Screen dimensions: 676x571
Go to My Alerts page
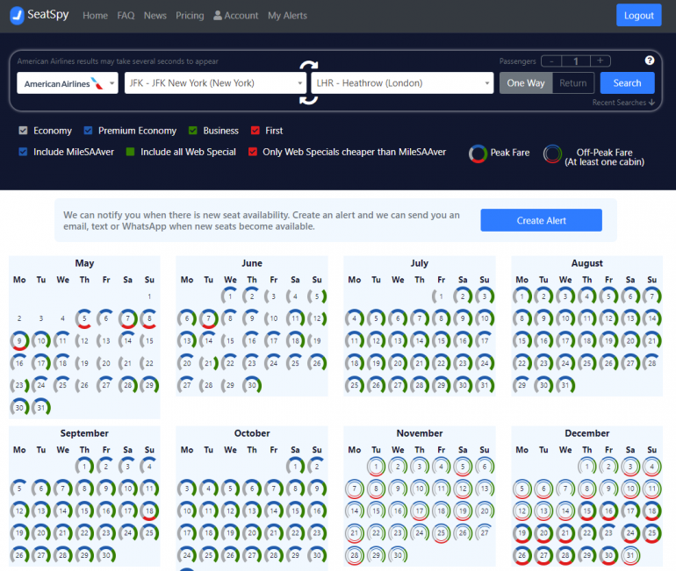pos(287,16)
